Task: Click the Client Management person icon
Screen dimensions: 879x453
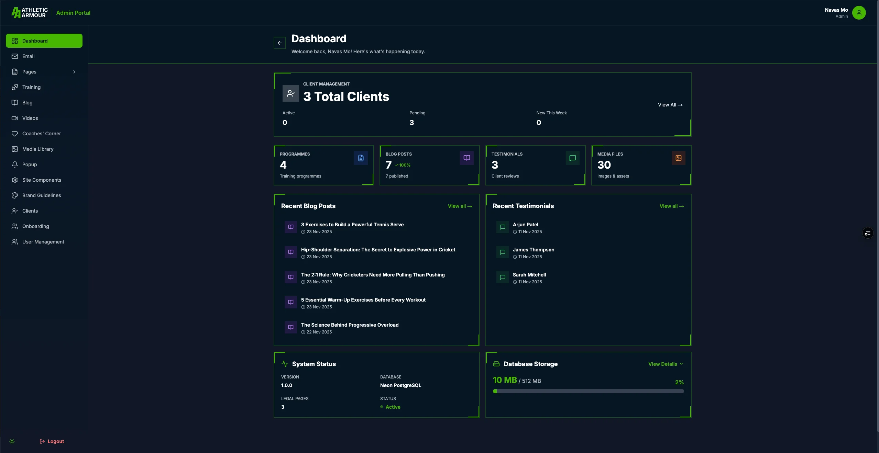Action: click(x=290, y=93)
